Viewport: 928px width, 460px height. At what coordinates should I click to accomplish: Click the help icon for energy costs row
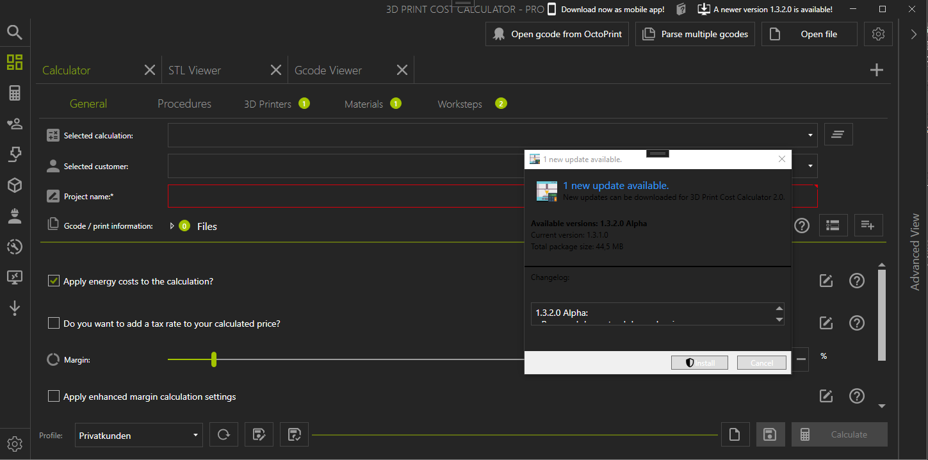(x=857, y=281)
